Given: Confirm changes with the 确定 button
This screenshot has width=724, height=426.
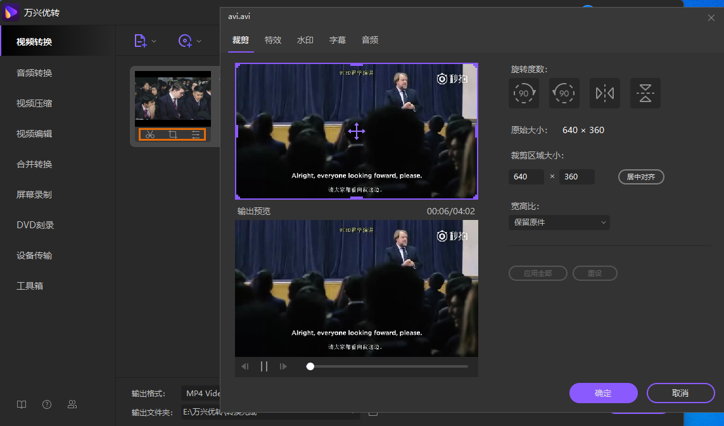Looking at the screenshot, I should coord(603,393).
